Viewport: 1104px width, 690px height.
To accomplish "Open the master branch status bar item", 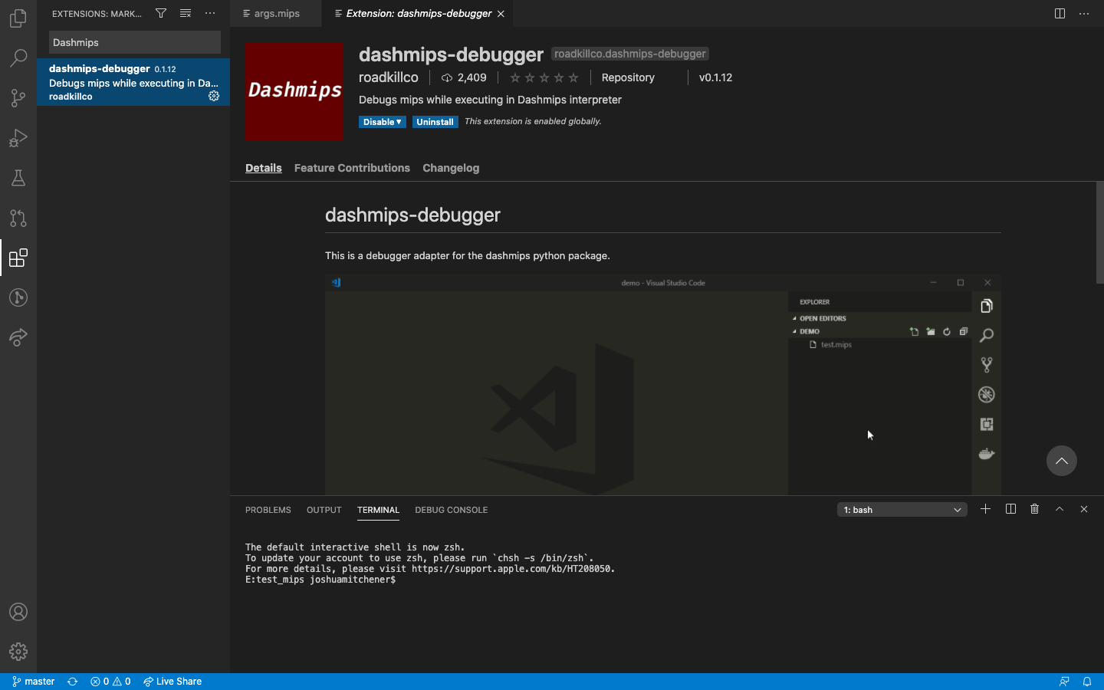I will point(33,682).
